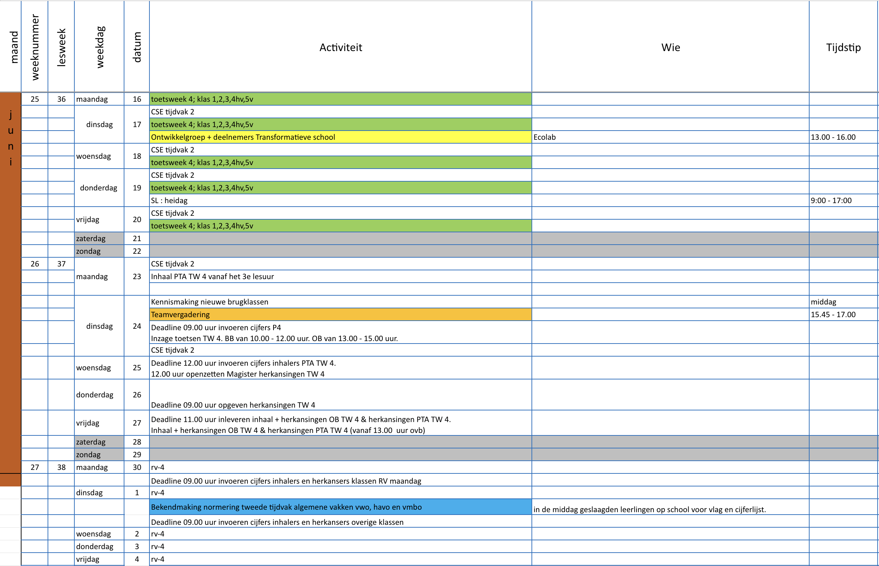Click the 'woensdag' cell dated 18
This screenshot has height=566, width=879.
(99, 156)
